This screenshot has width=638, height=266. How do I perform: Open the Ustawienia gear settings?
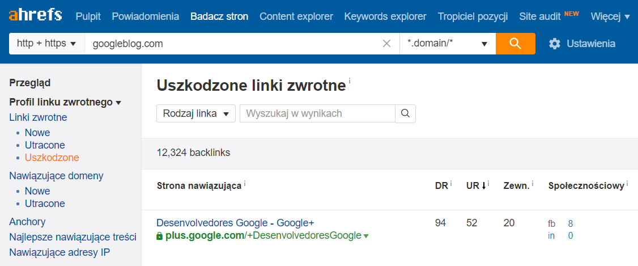click(582, 44)
